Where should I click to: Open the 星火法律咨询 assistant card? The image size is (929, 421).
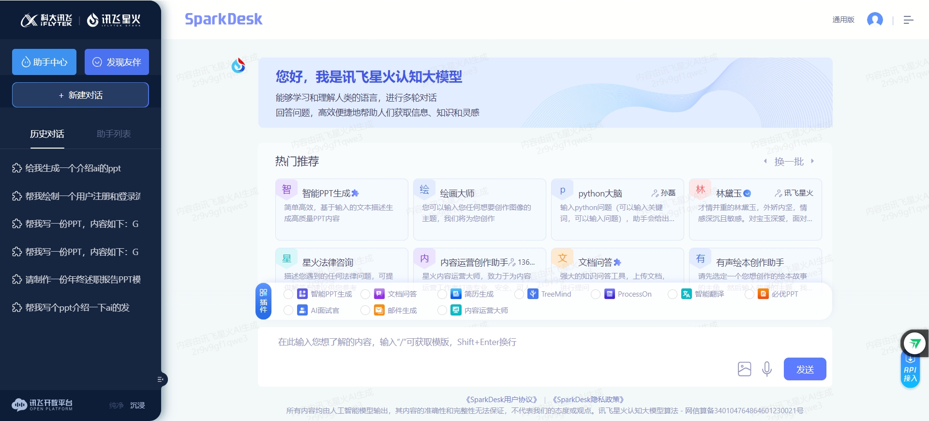point(342,265)
